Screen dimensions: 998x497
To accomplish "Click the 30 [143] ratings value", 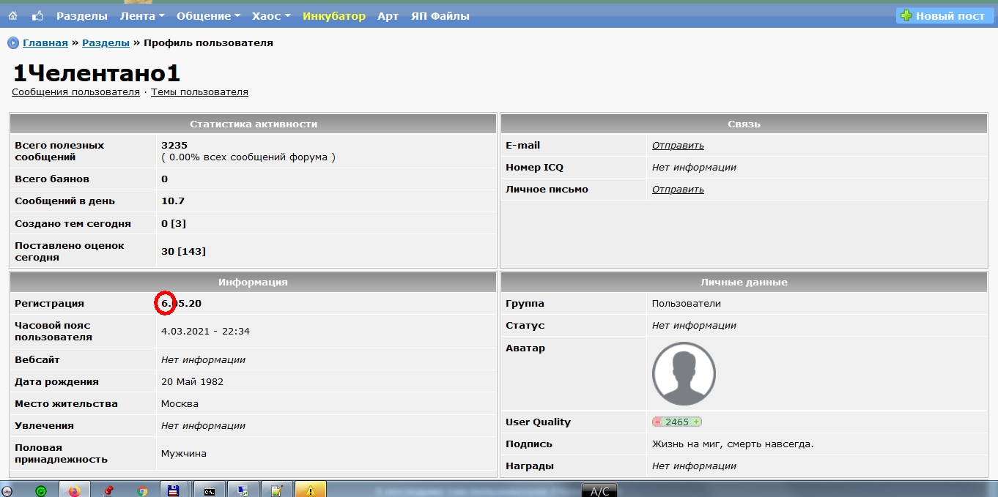I will (x=183, y=252).
